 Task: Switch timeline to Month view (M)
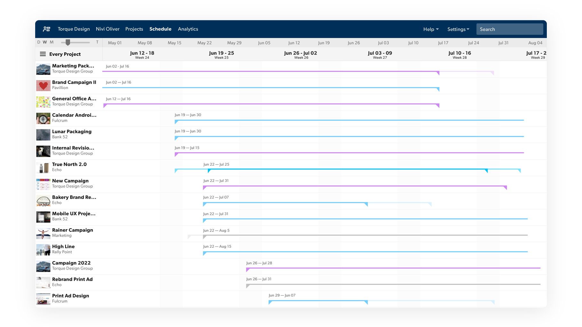[51, 42]
